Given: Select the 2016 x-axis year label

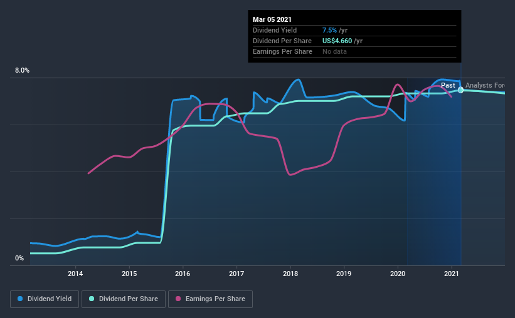Looking at the screenshot, I should click(x=183, y=274).
